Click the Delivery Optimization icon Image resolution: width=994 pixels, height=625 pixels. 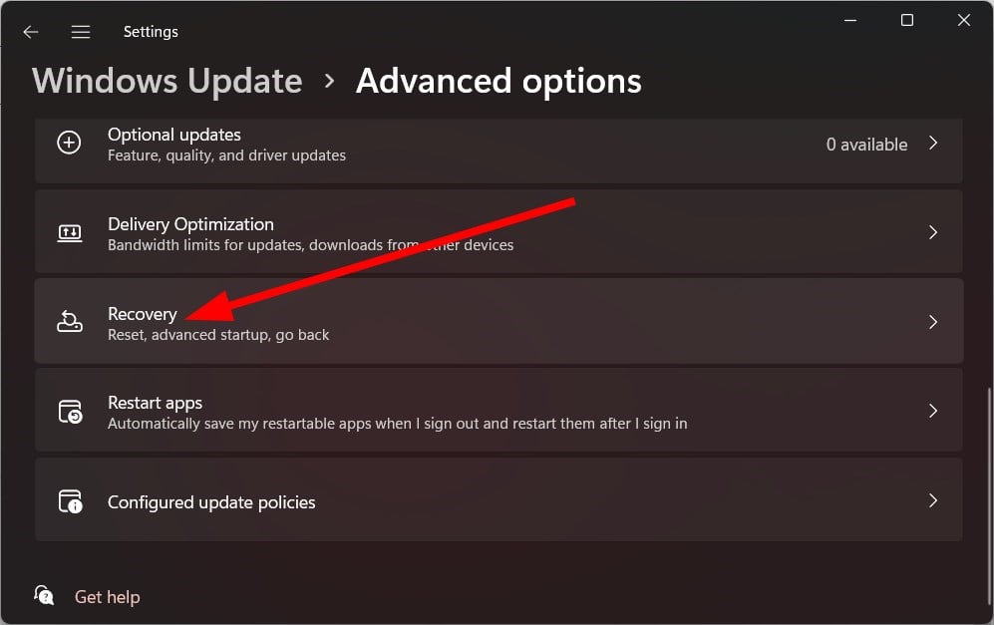point(70,232)
